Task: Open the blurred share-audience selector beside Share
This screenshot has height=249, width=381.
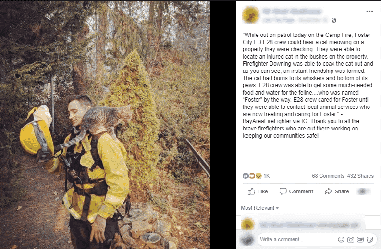Action: (x=364, y=191)
